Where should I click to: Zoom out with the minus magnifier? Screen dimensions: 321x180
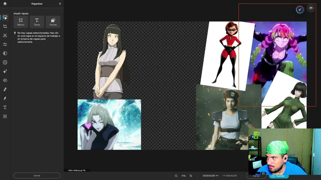pyautogui.click(x=176, y=176)
